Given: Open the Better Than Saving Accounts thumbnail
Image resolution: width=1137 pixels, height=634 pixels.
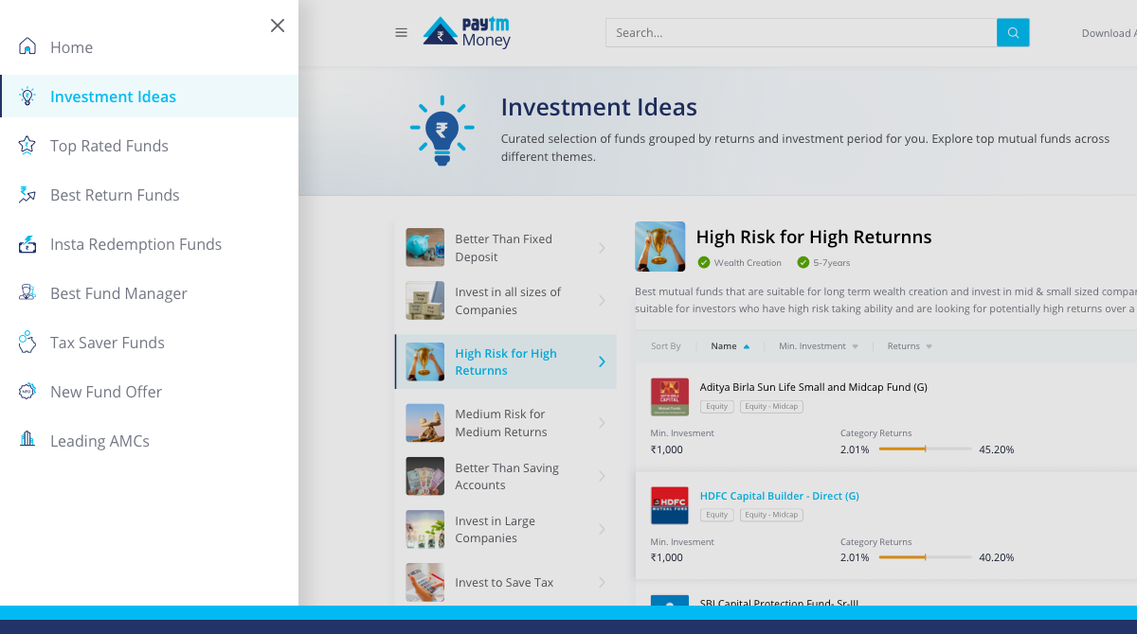Looking at the screenshot, I should 424,476.
